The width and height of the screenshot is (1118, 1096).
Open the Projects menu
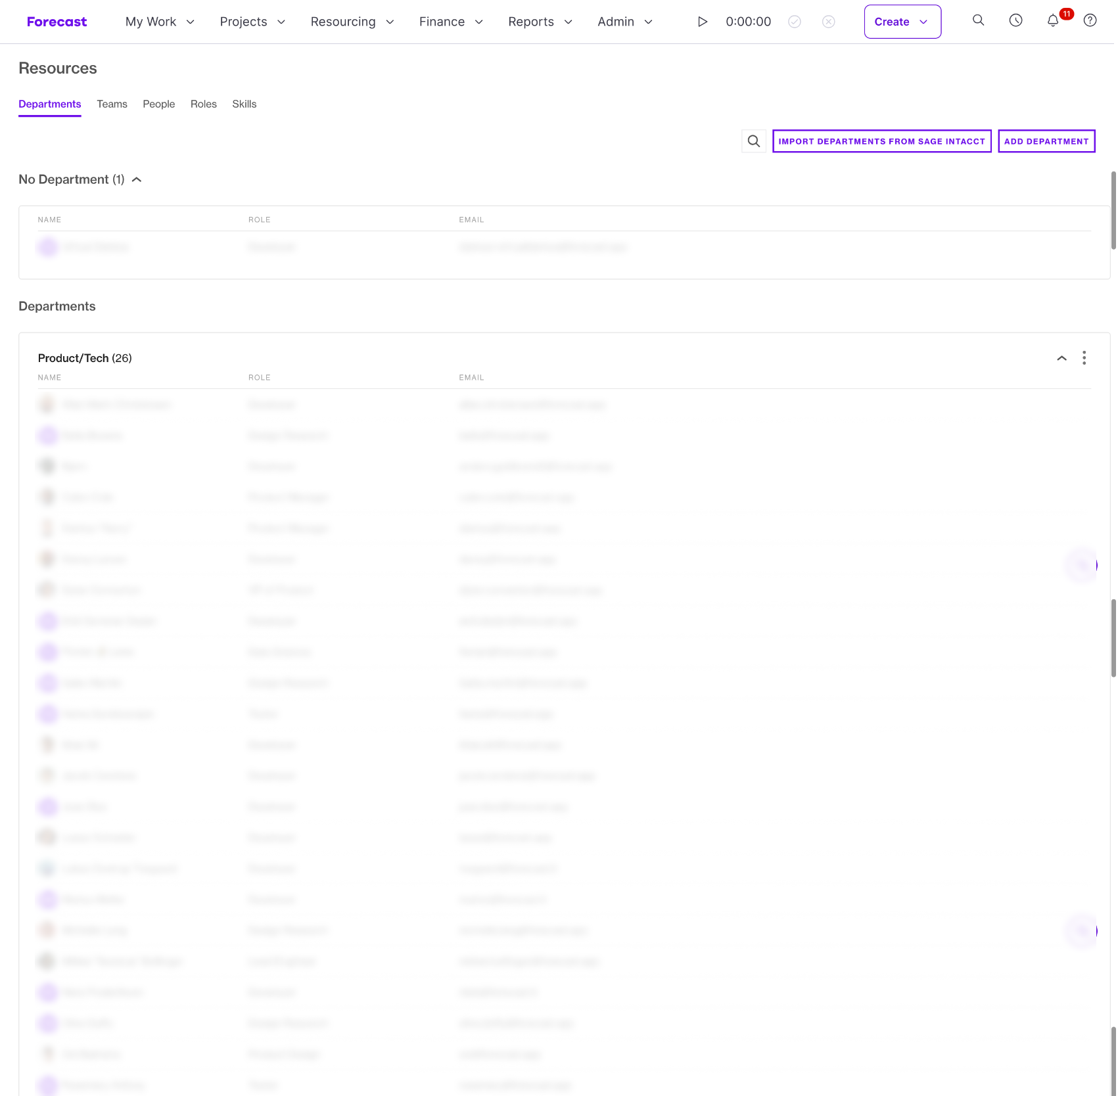click(x=252, y=22)
